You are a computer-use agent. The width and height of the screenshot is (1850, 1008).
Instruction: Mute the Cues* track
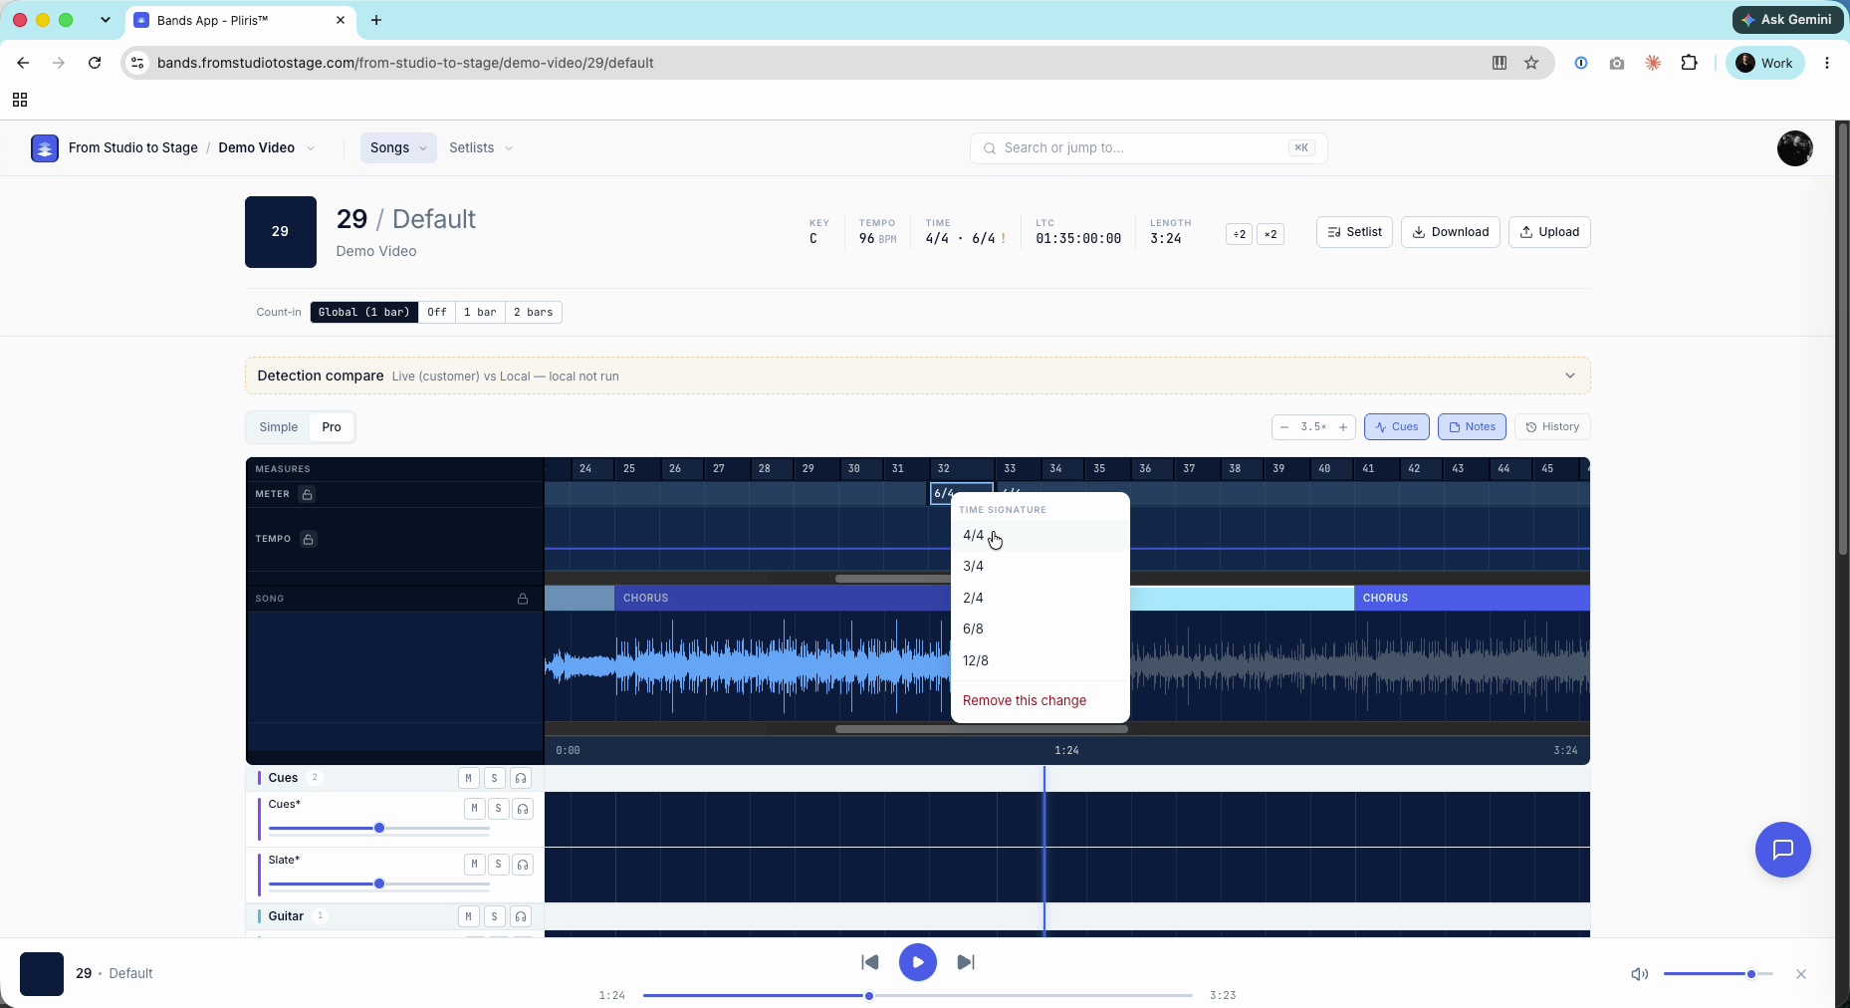(474, 809)
